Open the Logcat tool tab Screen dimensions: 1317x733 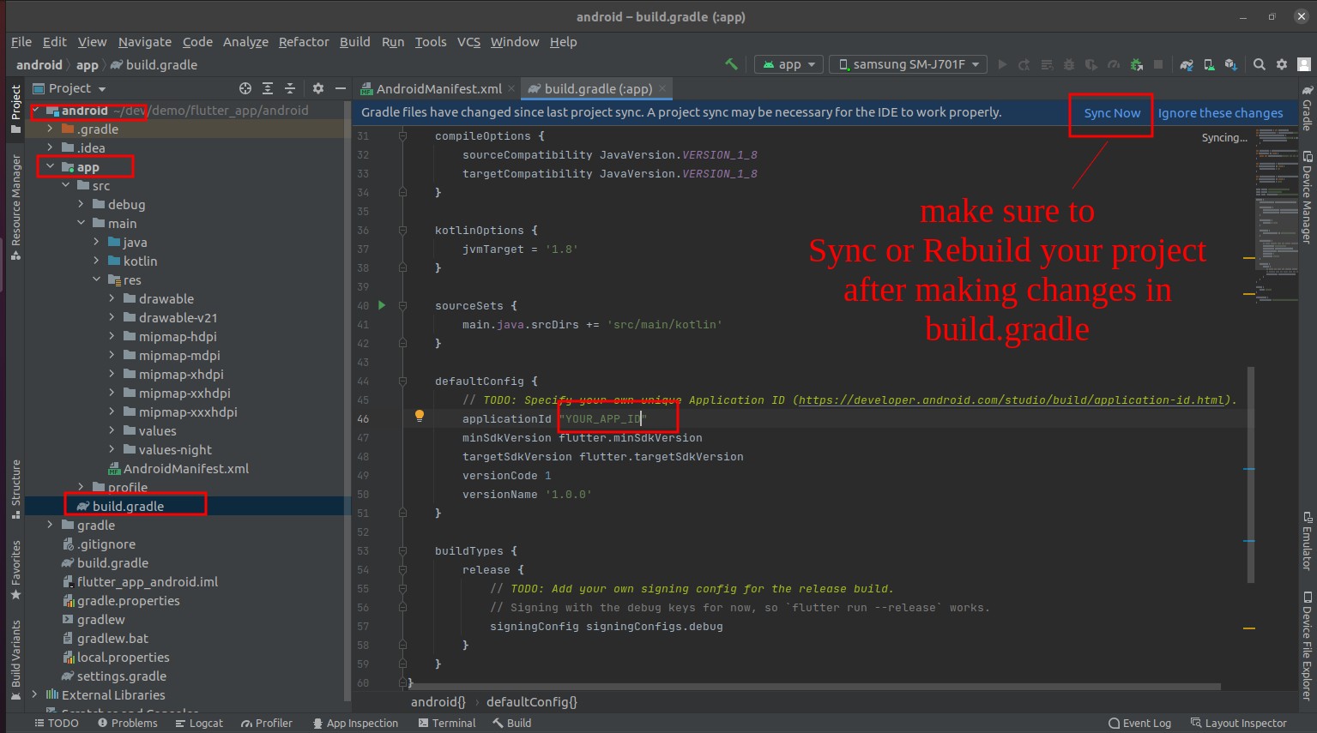click(x=199, y=723)
